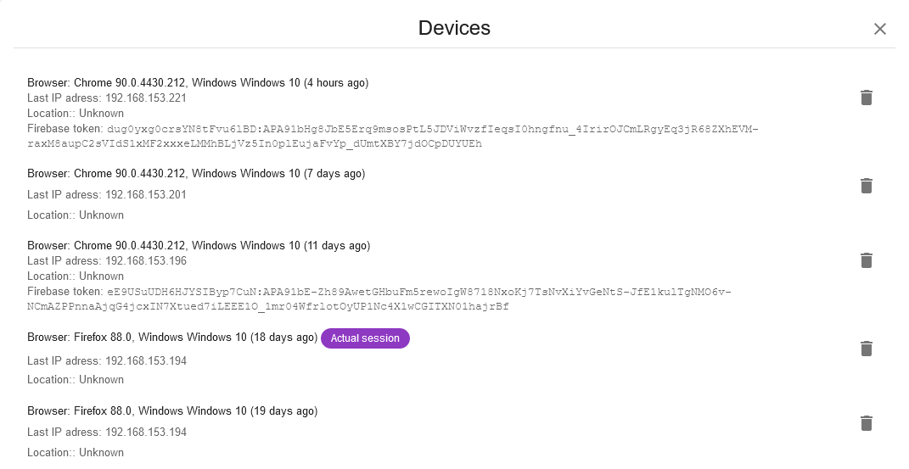Click Last IP address of 19 days ago device
This screenshot has width=909, height=469.
click(x=107, y=433)
